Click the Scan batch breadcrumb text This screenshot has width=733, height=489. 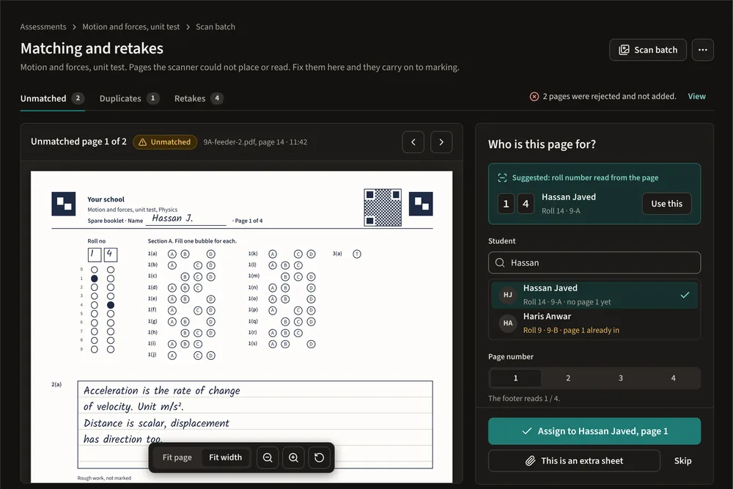point(216,27)
